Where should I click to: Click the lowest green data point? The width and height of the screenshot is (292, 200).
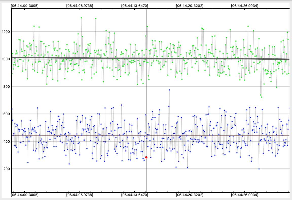(x=262, y=97)
